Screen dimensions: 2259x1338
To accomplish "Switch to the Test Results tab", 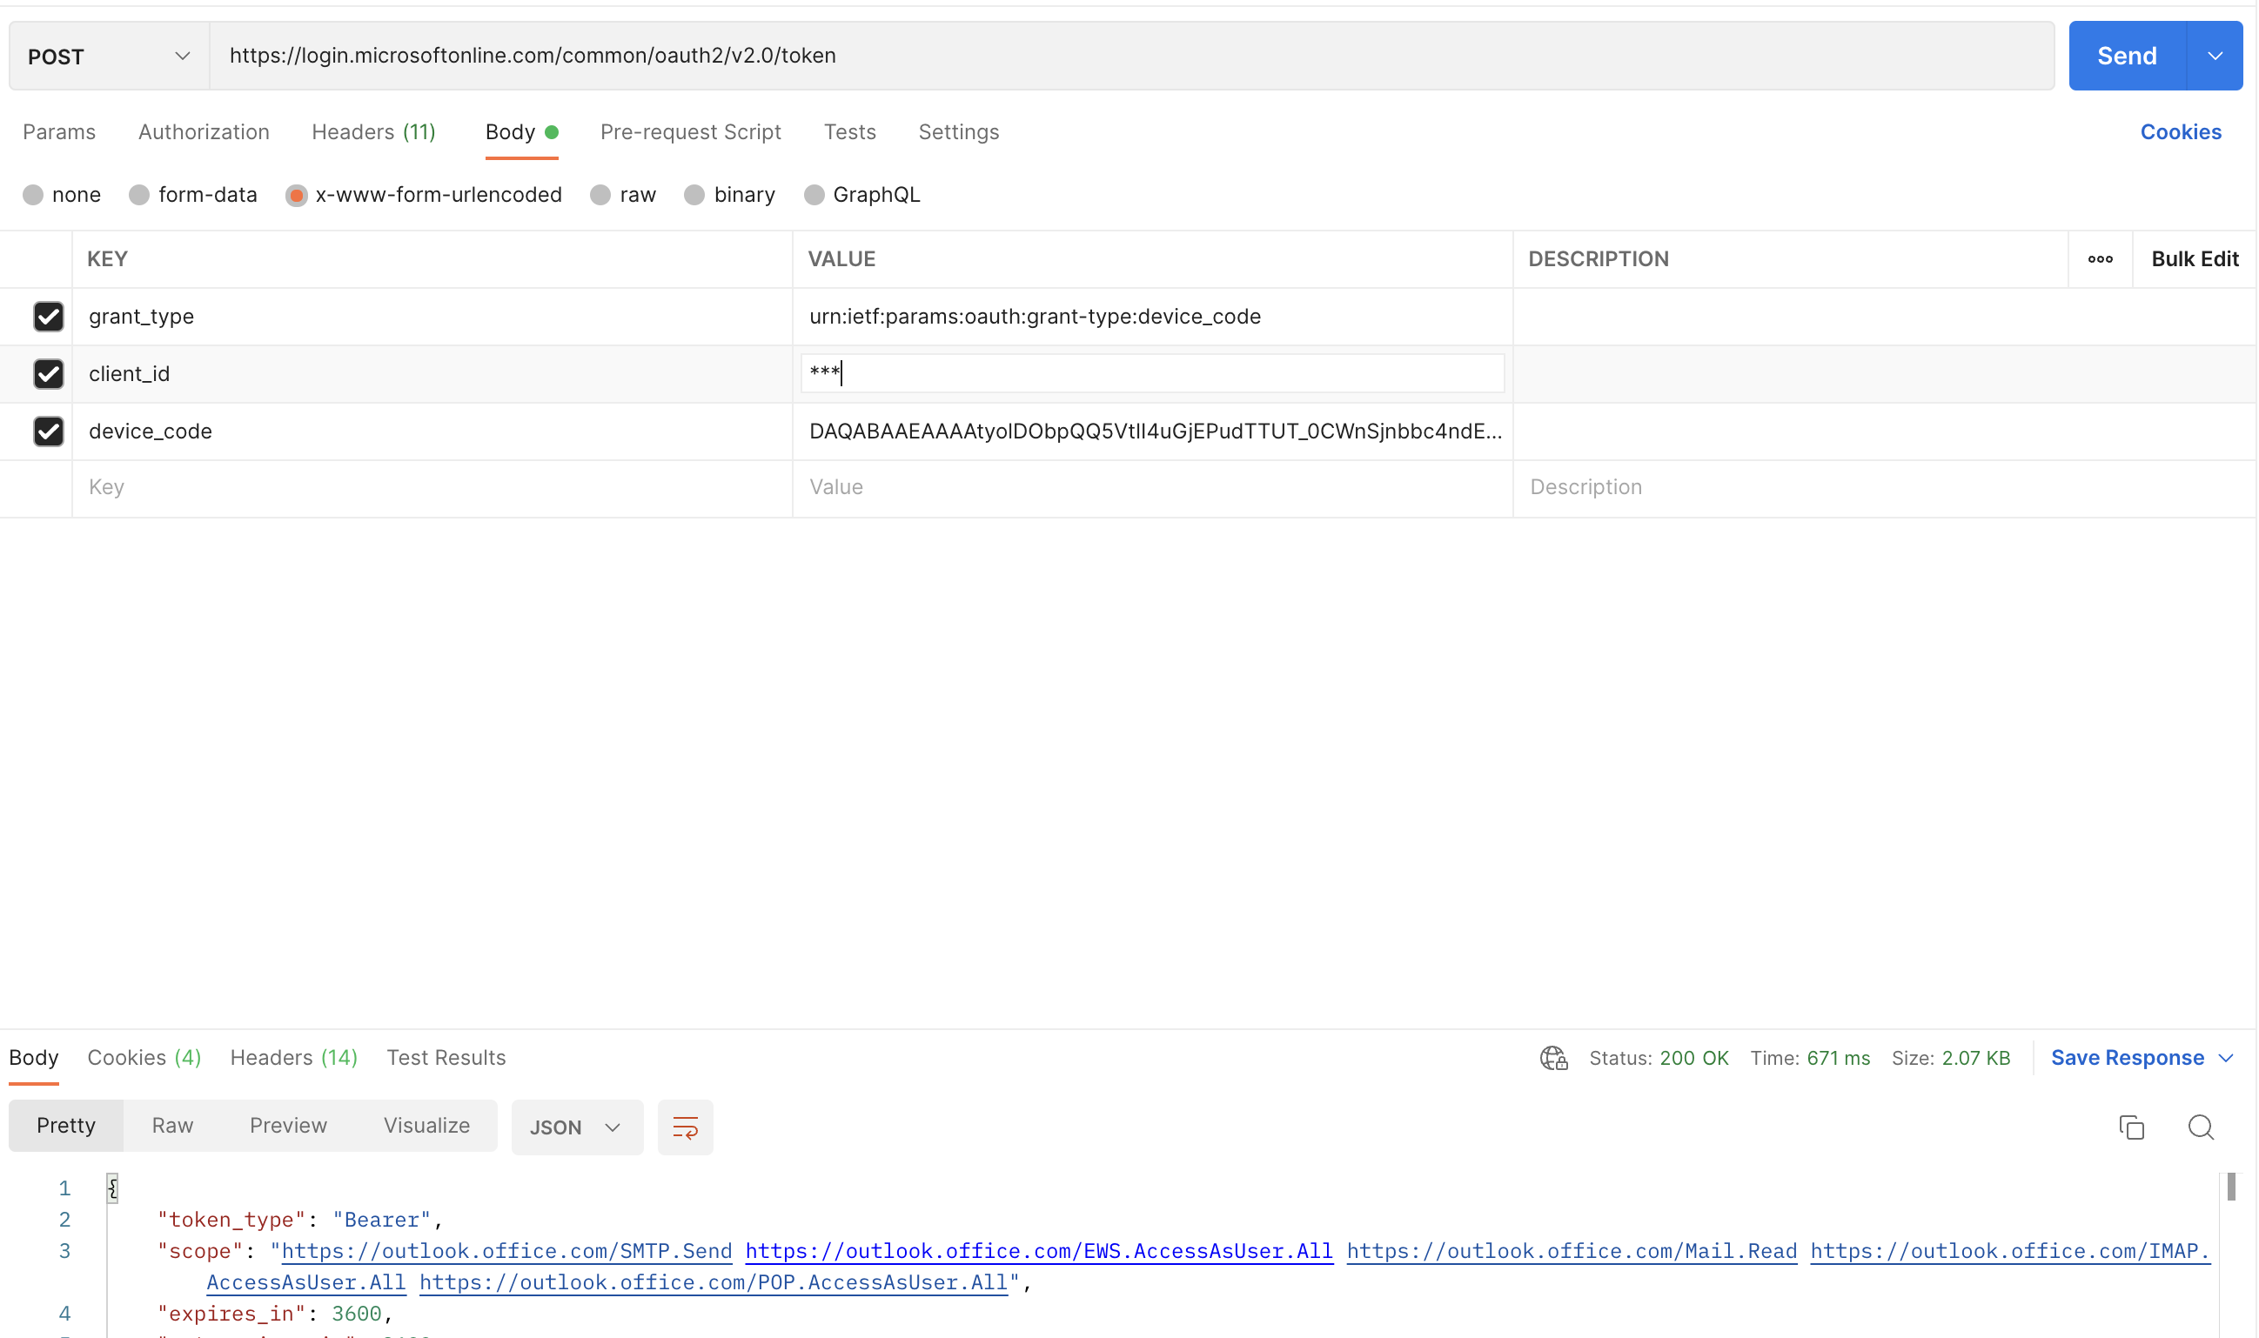I will (x=446, y=1059).
